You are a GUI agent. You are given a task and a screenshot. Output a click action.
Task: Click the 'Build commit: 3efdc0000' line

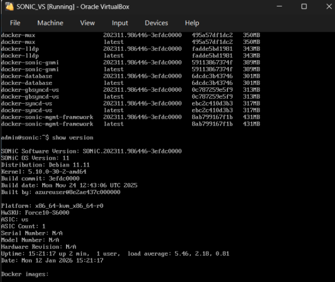click(41, 178)
